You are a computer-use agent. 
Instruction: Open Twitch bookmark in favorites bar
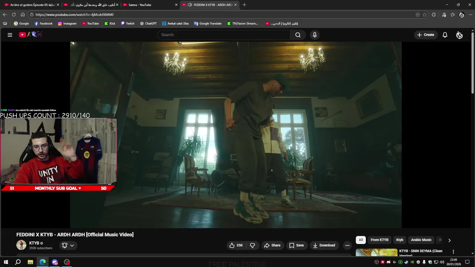tap(128, 23)
